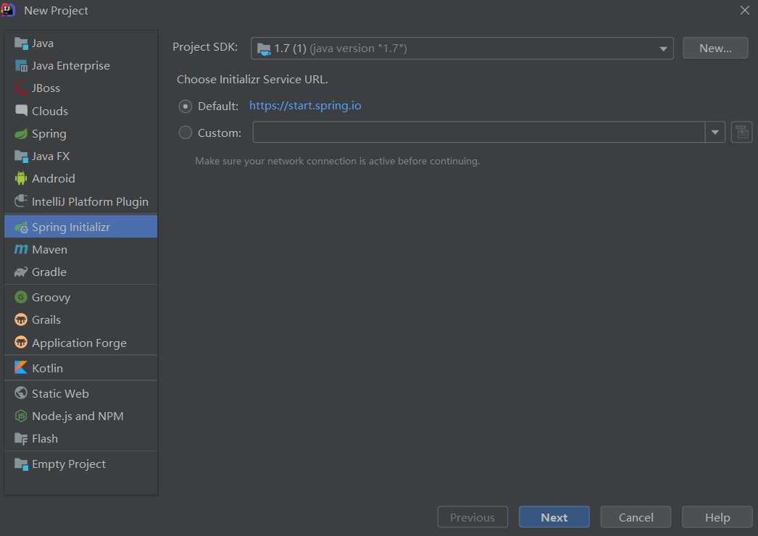
Task: Click the Next button
Action: [554, 517]
